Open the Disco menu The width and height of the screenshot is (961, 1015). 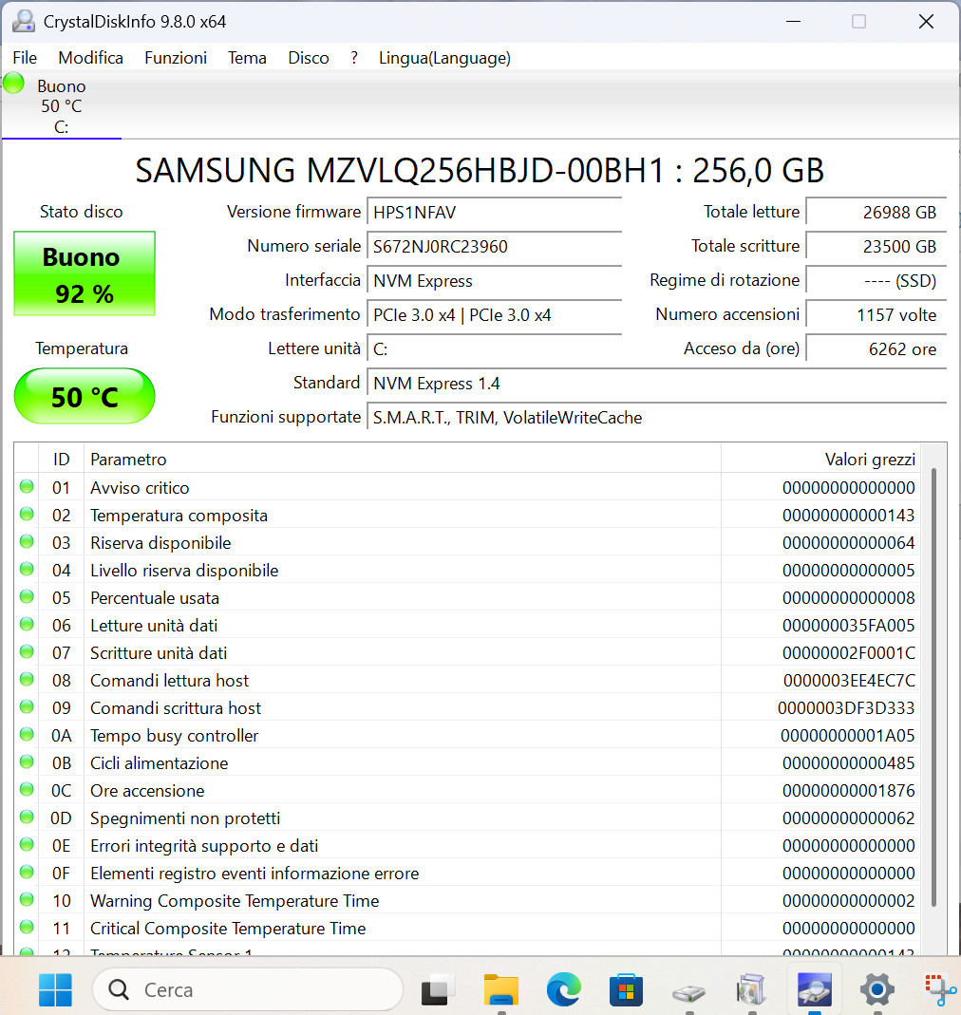[309, 58]
